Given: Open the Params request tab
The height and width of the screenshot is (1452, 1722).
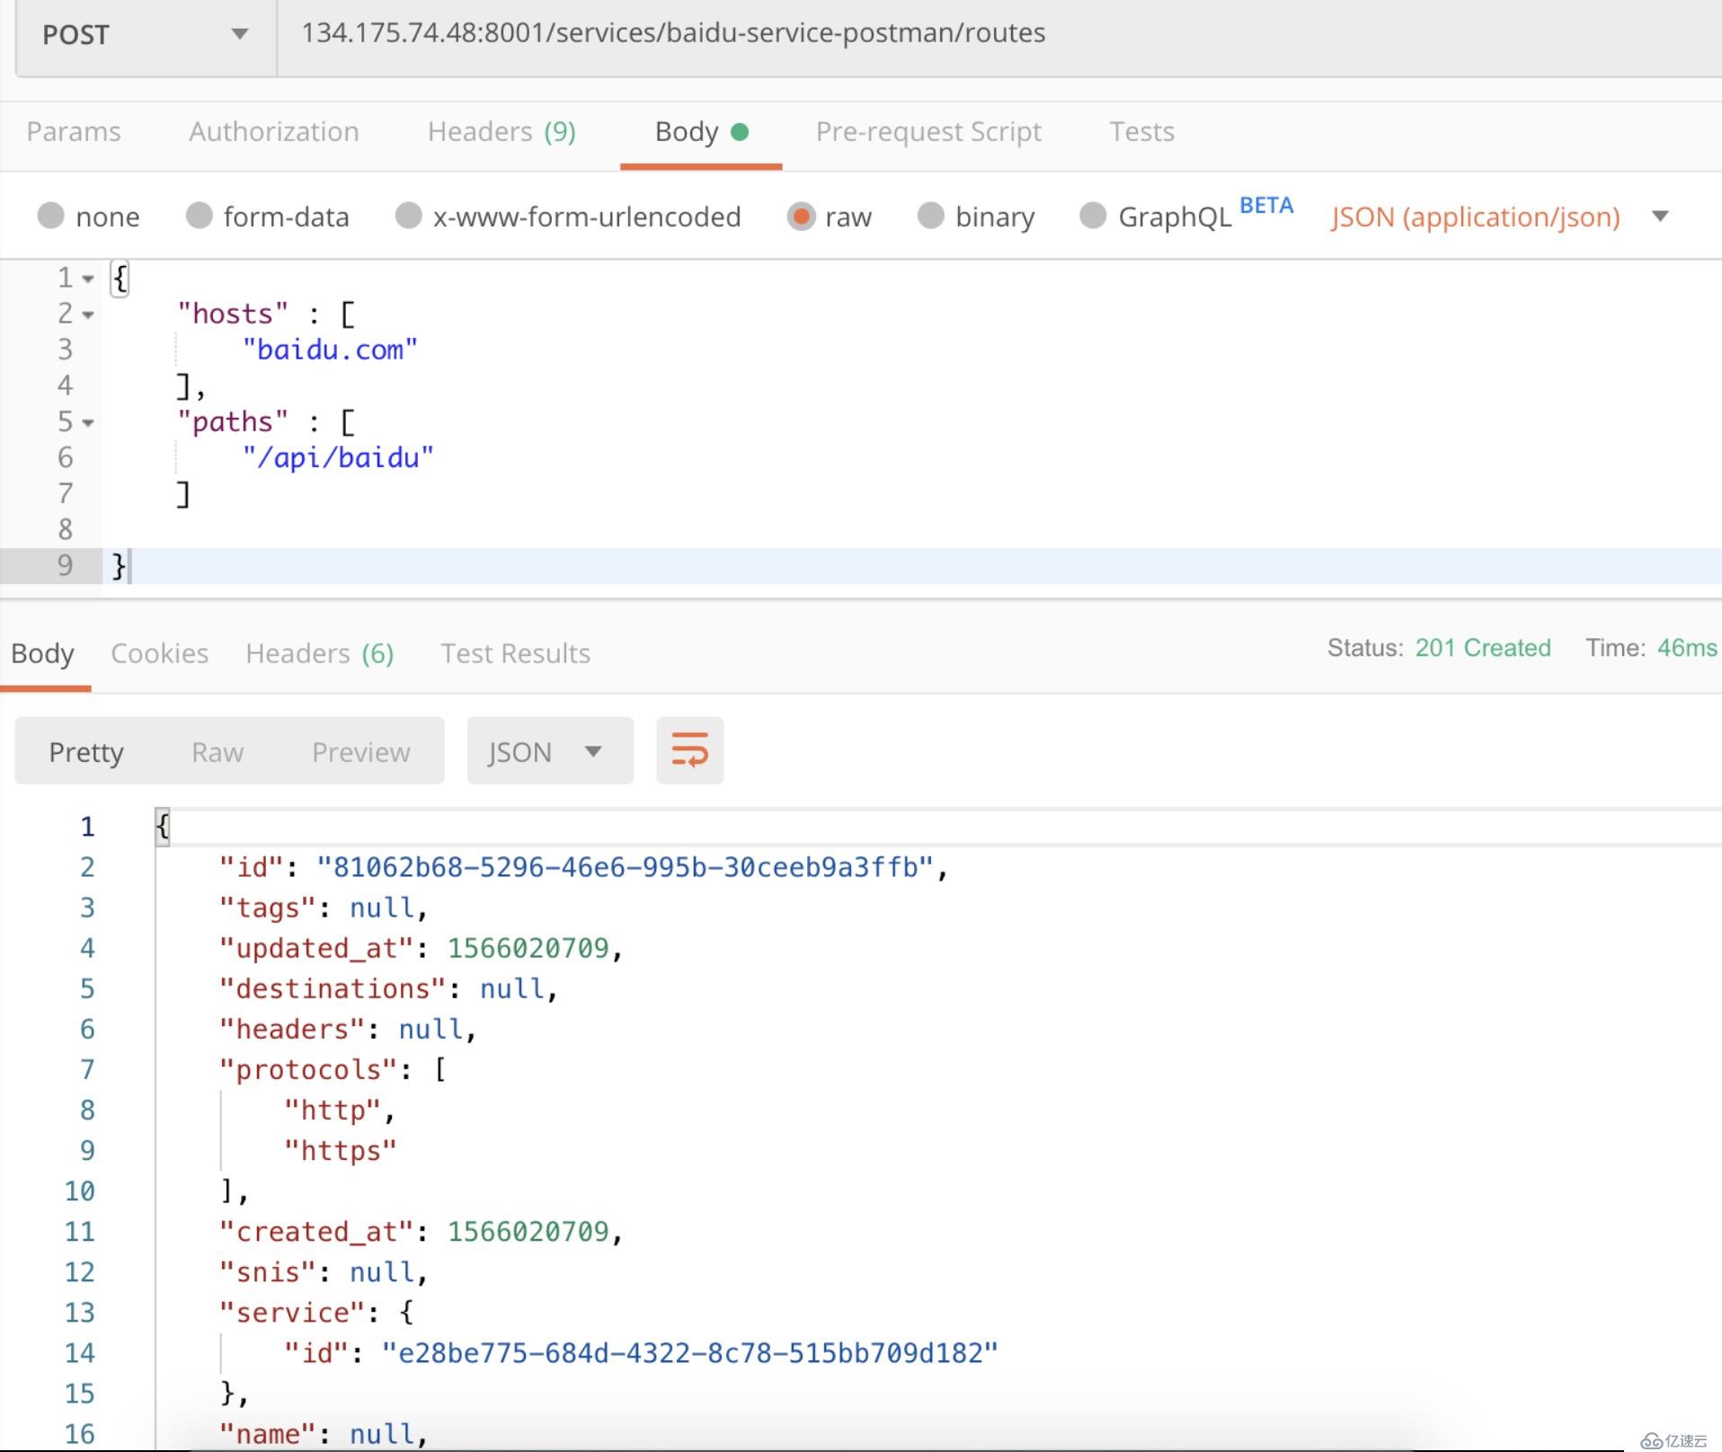Looking at the screenshot, I should [74, 132].
